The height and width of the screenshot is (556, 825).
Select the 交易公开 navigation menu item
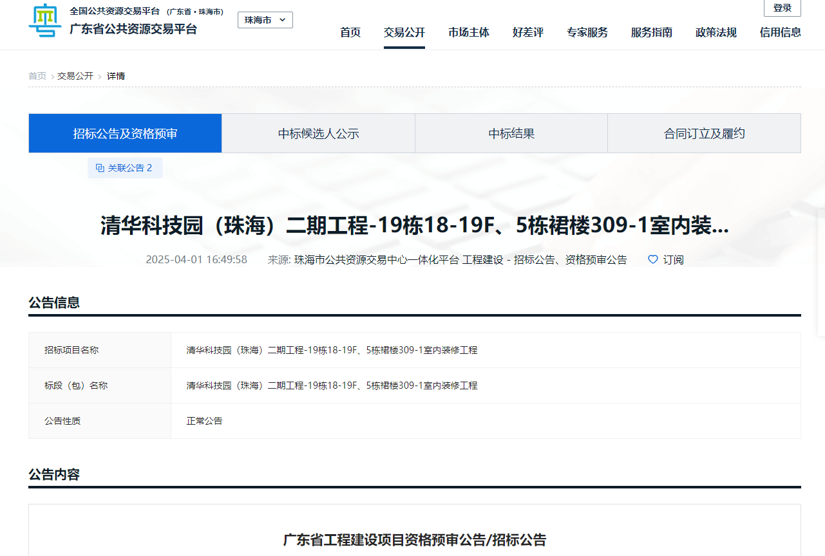(404, 32)
